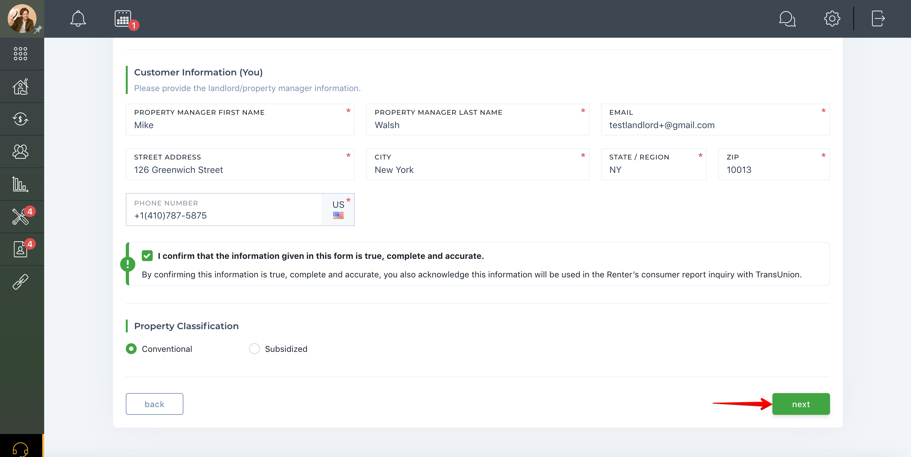Open the tenants people icon in sidebar

pos(20,151)
